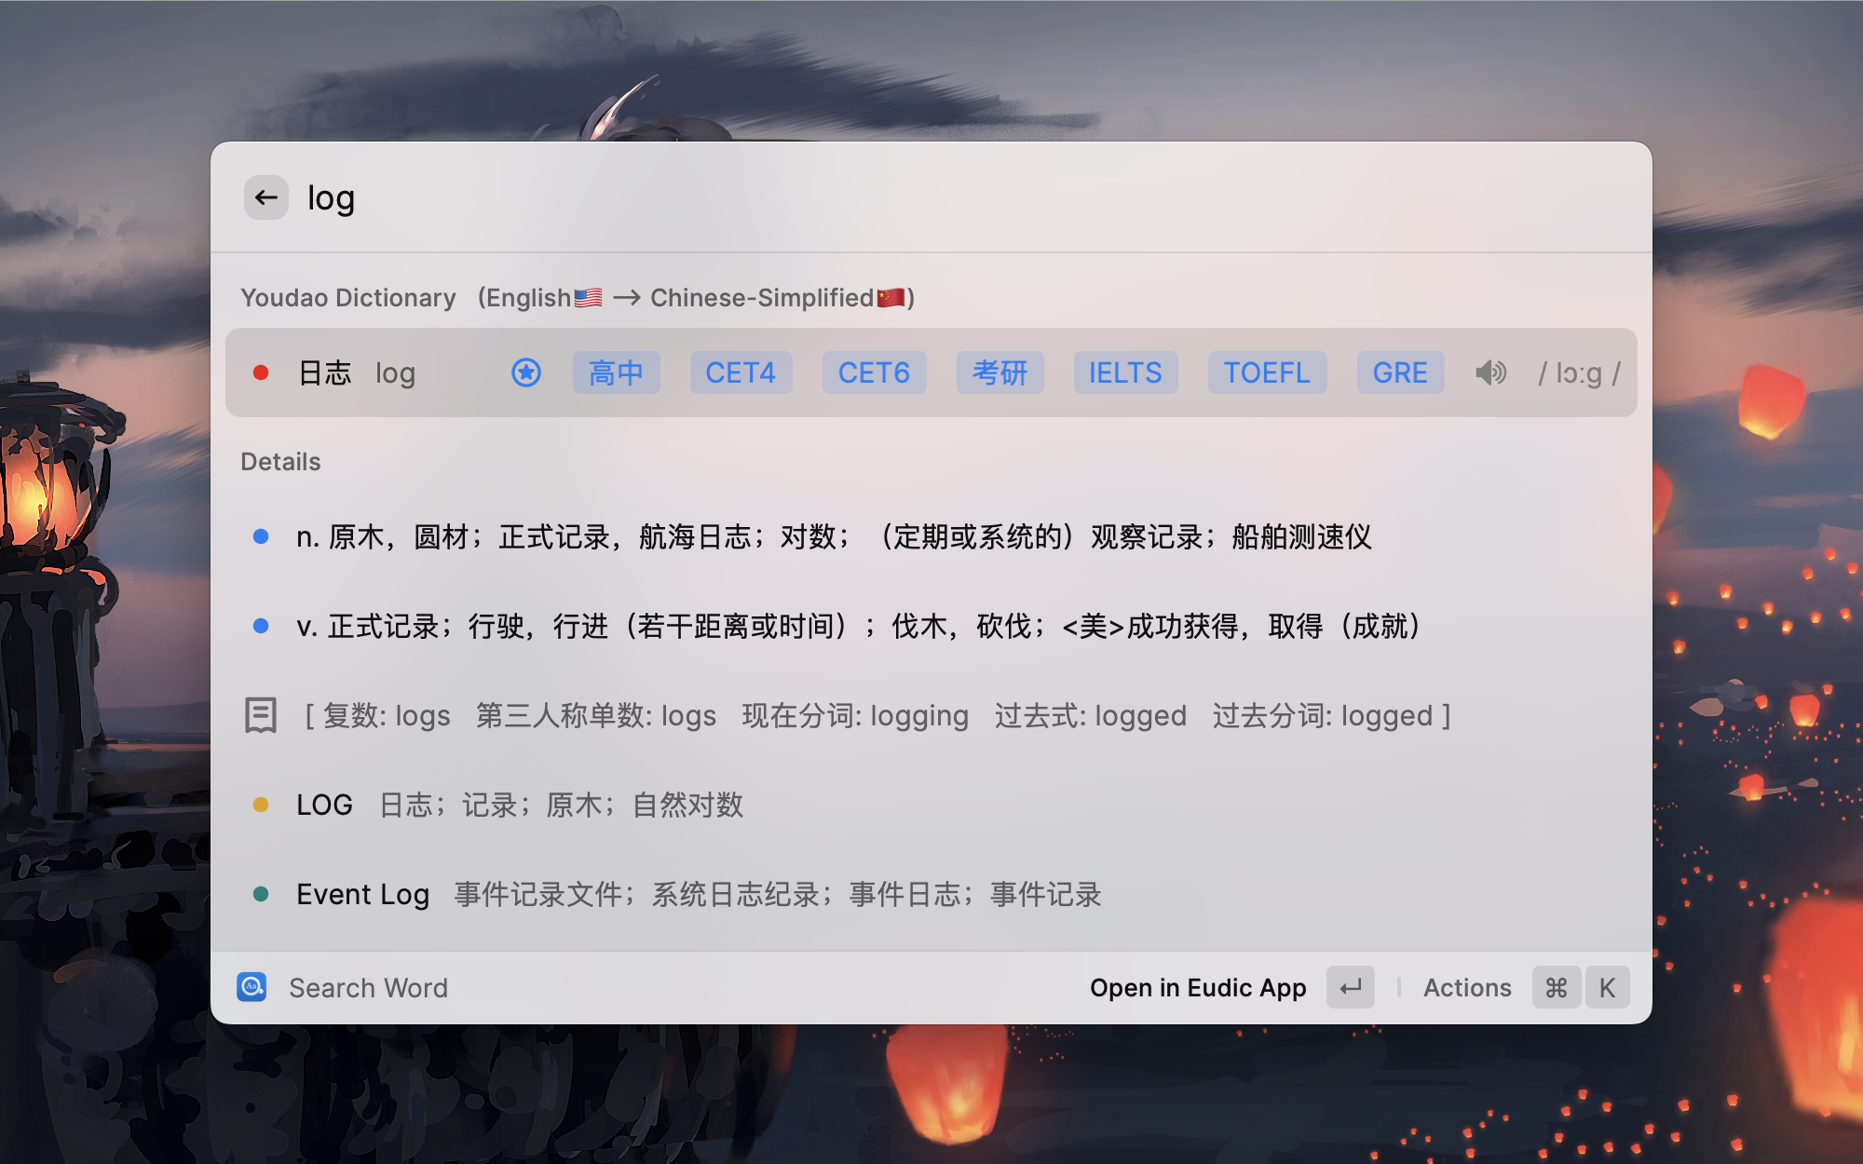Click the Actions button

1467,987
